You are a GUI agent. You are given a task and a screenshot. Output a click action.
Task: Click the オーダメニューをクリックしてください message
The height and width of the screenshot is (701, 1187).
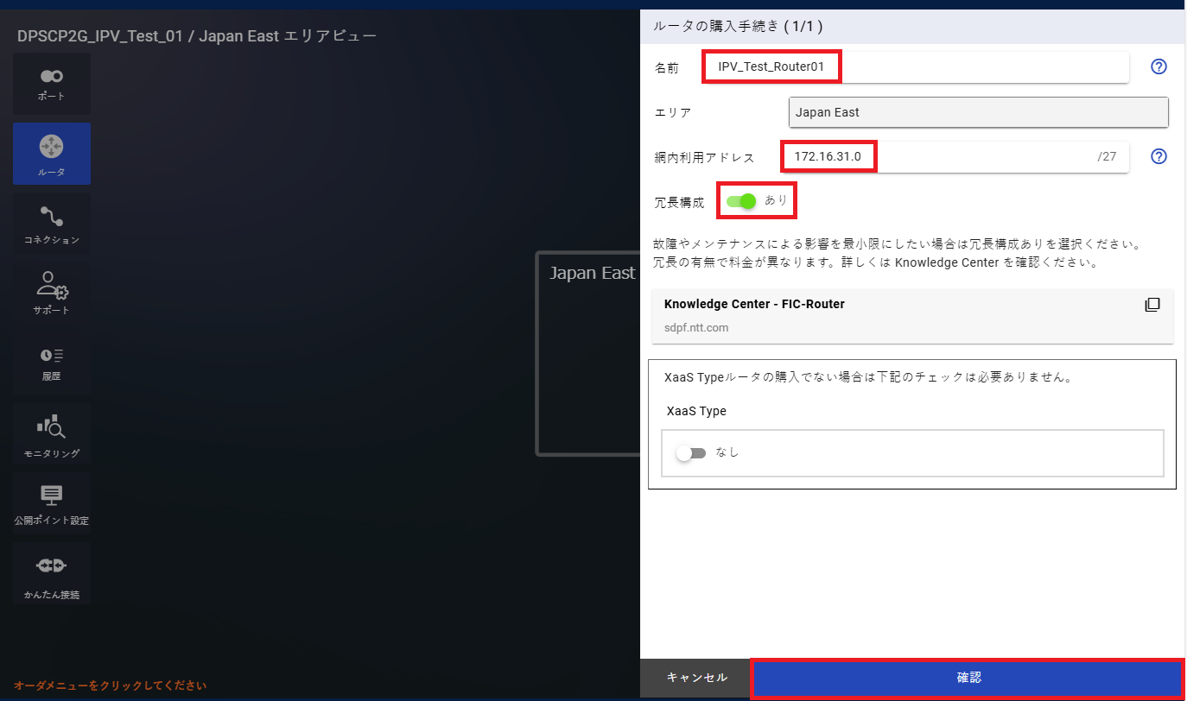(x=110, y=686)
